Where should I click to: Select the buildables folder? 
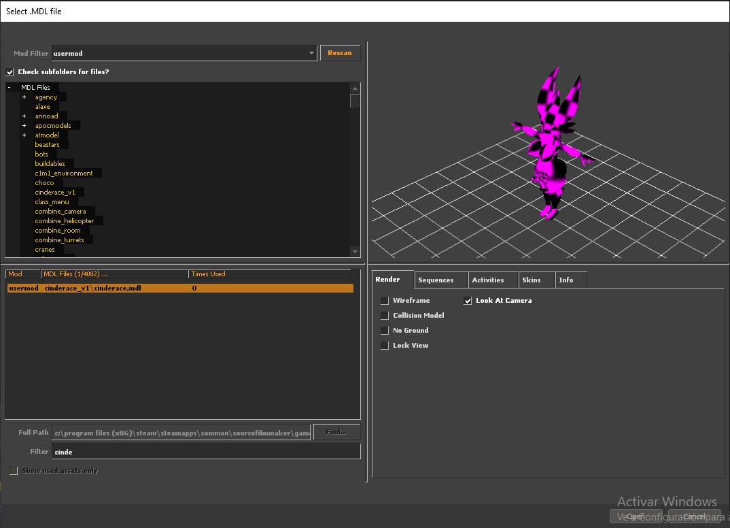coord(50,163)
